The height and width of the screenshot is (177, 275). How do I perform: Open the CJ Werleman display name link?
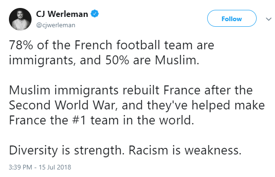click(62, 14)
